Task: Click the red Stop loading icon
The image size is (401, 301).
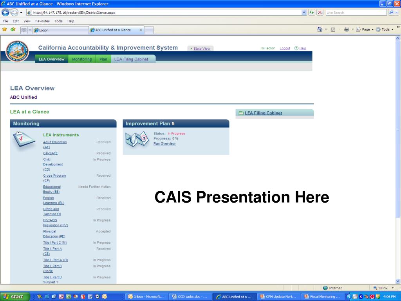Action: [x=320, y=12]
